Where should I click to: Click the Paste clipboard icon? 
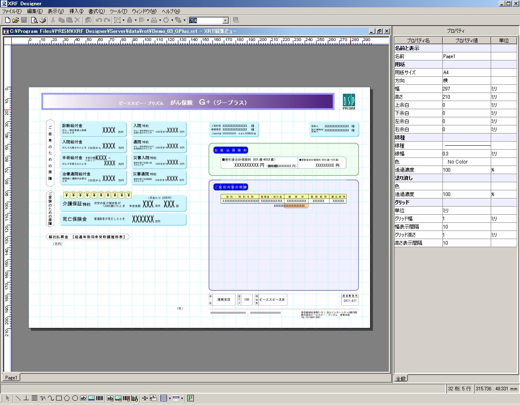click(x=69, y=20)
